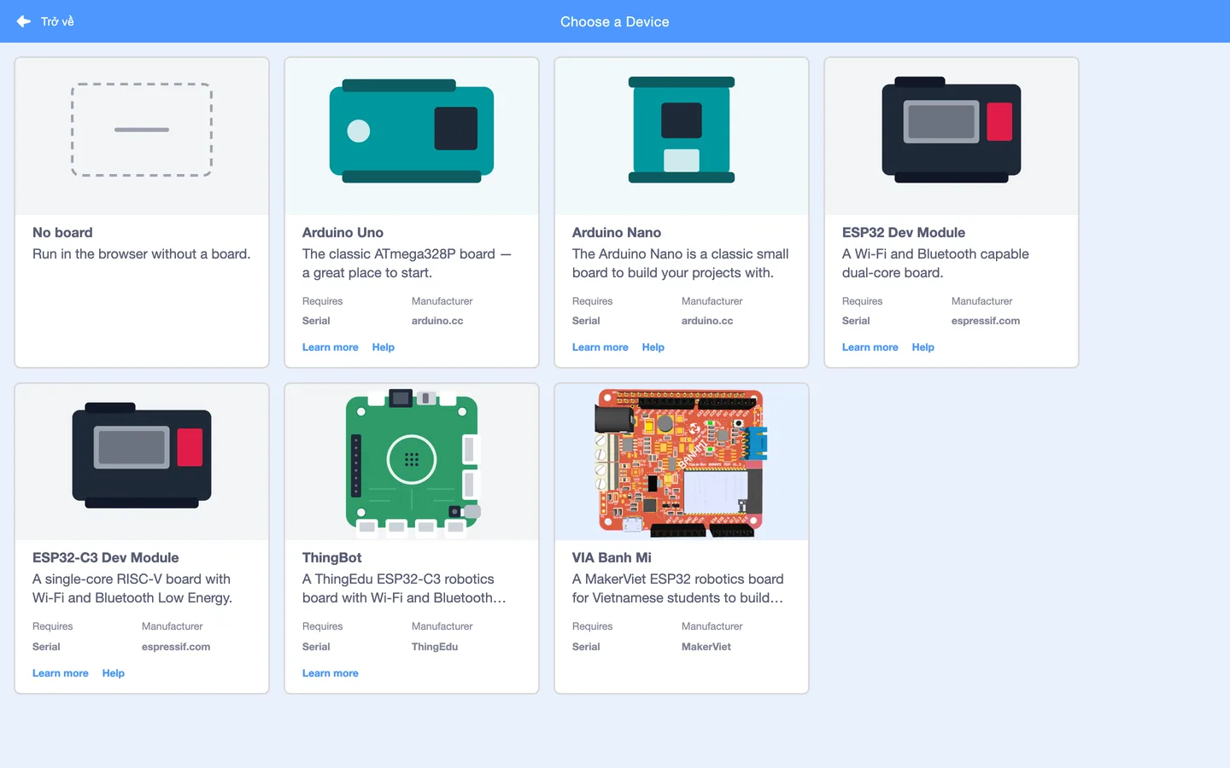
Task: Click the 'MakerViet' manufacturer value
Action: tap(706, 647)
